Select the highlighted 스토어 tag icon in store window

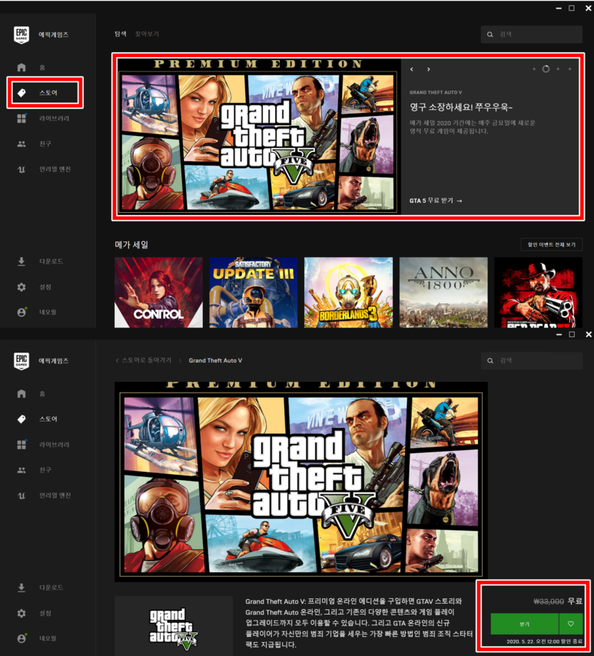pyautogui.click(x=22, y=92)
